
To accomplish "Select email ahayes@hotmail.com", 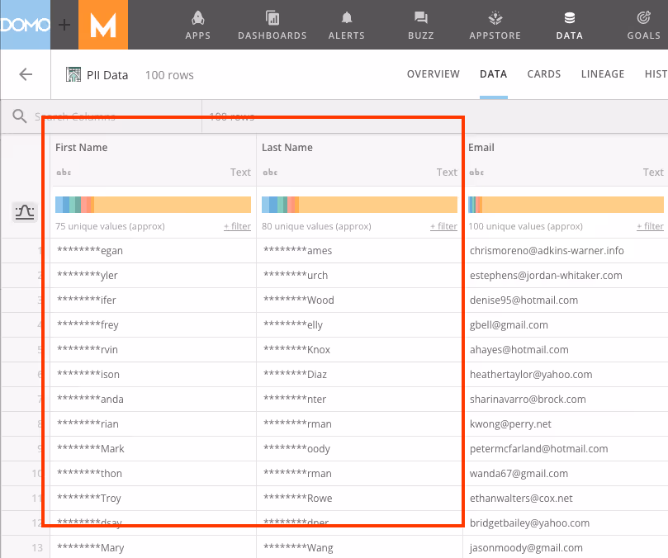I will click(519, 350).
